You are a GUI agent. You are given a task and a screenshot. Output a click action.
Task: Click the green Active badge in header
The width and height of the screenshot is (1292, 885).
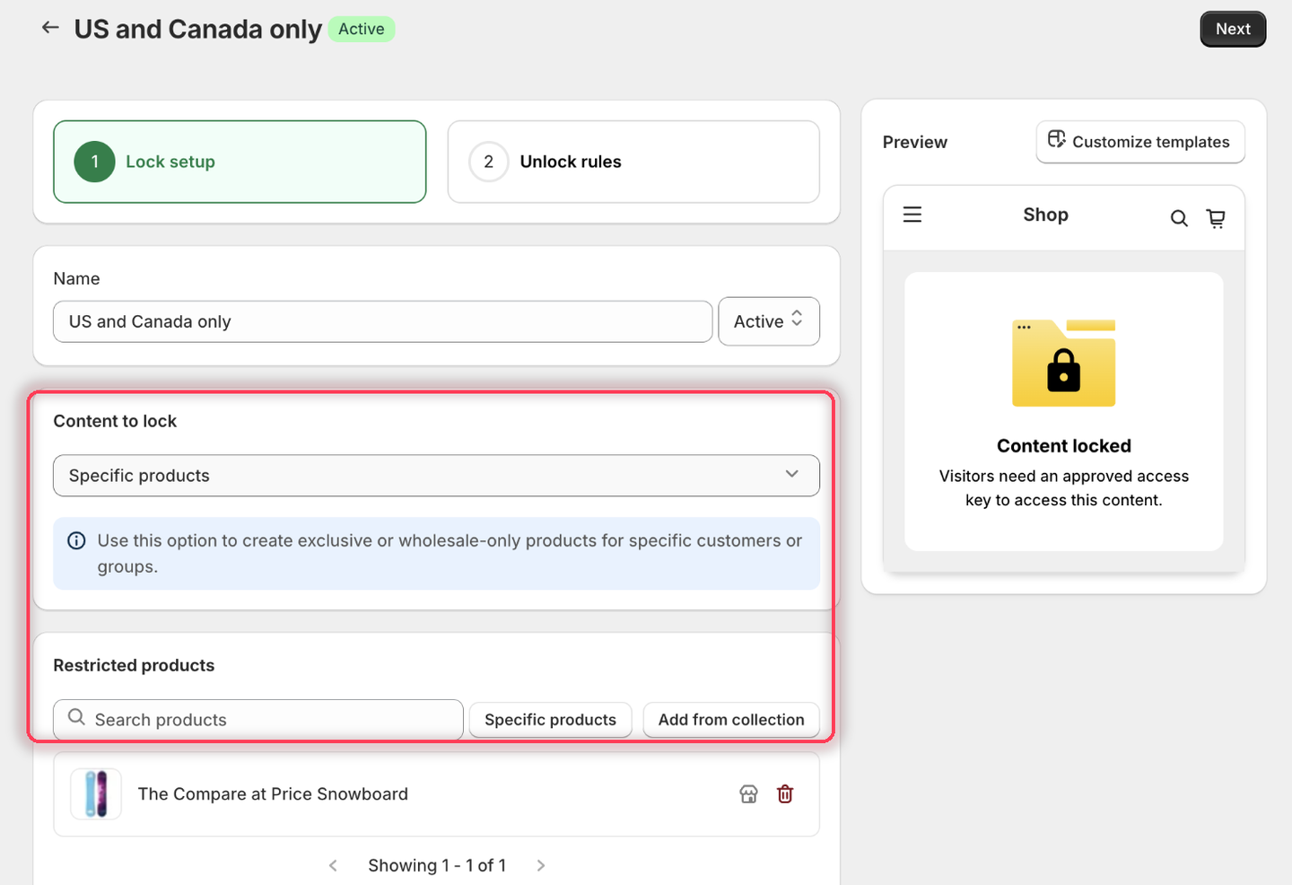point(362,29)
